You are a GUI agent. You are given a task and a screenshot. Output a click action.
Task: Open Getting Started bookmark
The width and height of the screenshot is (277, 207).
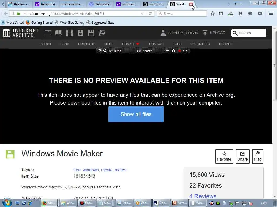(39, 23)
